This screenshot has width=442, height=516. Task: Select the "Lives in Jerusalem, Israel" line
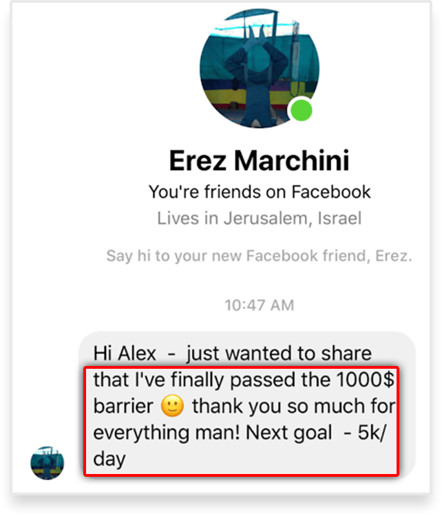coord(259,219)
